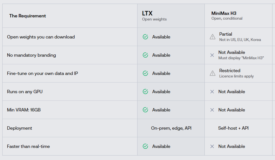Screen dimensions: 275x160
Task: Click Licence limits apply note
Action: (x=236, y=76)
